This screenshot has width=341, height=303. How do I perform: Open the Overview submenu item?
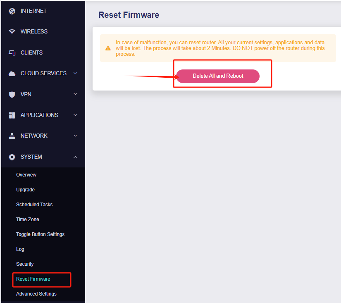[x=26, y=175]
